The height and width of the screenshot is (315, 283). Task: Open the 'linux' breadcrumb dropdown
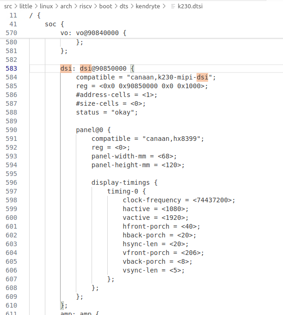(x=46, y=6)
